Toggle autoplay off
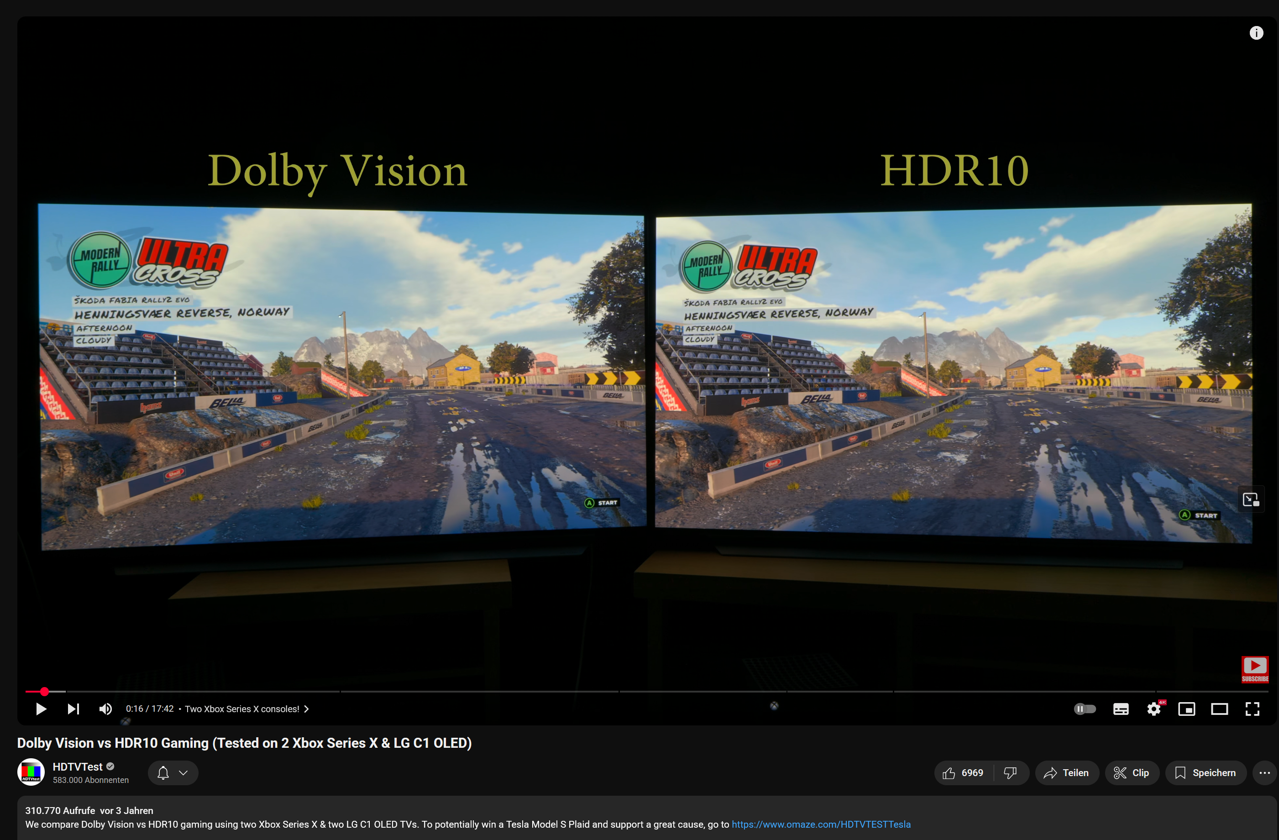This screenshot has height=840, width=1279. pyautogui.click(x=1085, y=709)
